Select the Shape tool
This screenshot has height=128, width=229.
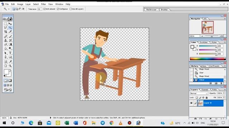pyautogui.click(x=10, y=57)
